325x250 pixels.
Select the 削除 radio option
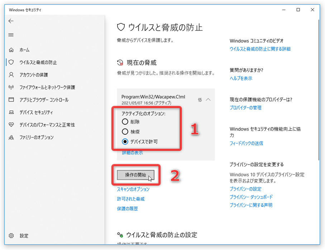tap(125, 121)
